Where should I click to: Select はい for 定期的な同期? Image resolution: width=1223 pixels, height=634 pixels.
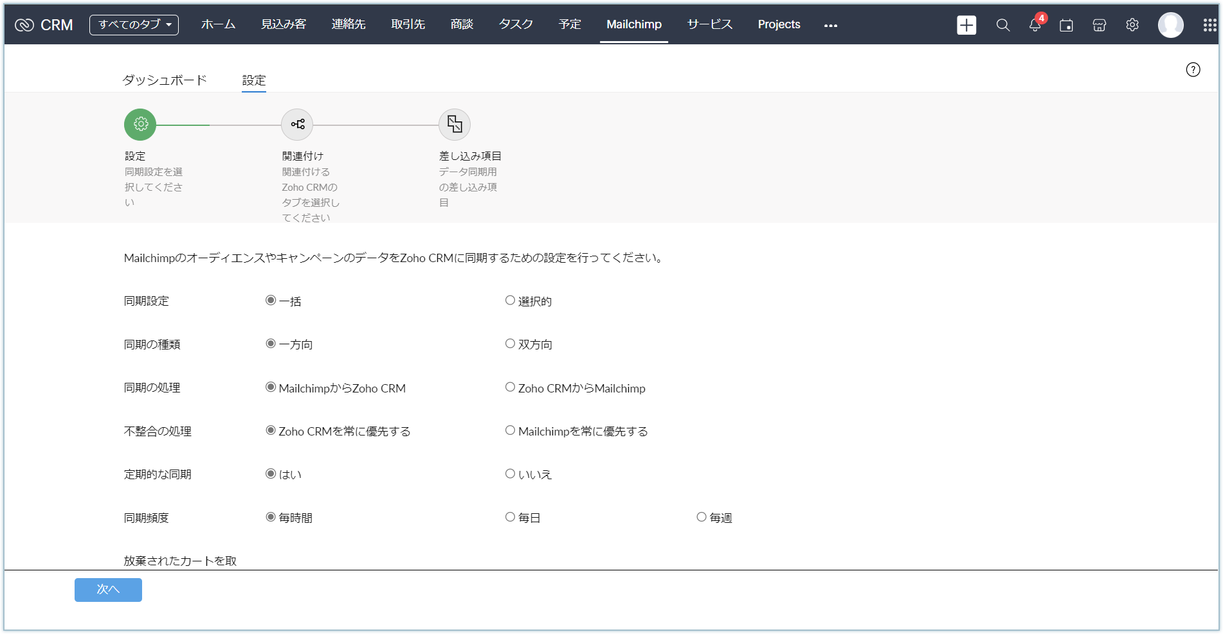(271, 473)
